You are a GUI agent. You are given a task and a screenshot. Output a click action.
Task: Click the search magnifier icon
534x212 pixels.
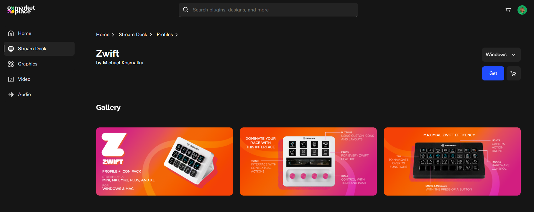(x=186, y=10)
